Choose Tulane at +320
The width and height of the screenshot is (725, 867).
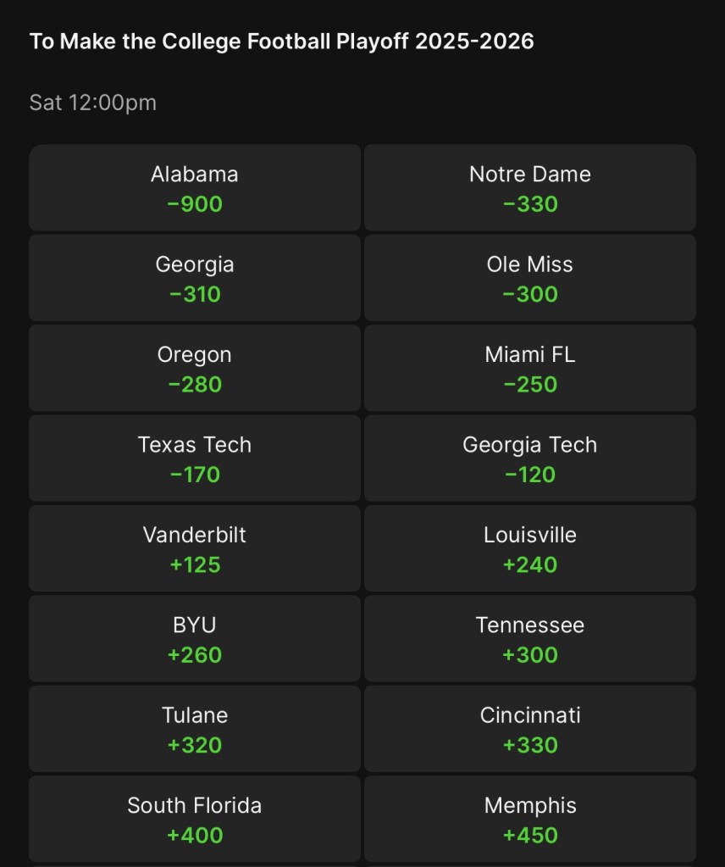click(x=195, y=729)
